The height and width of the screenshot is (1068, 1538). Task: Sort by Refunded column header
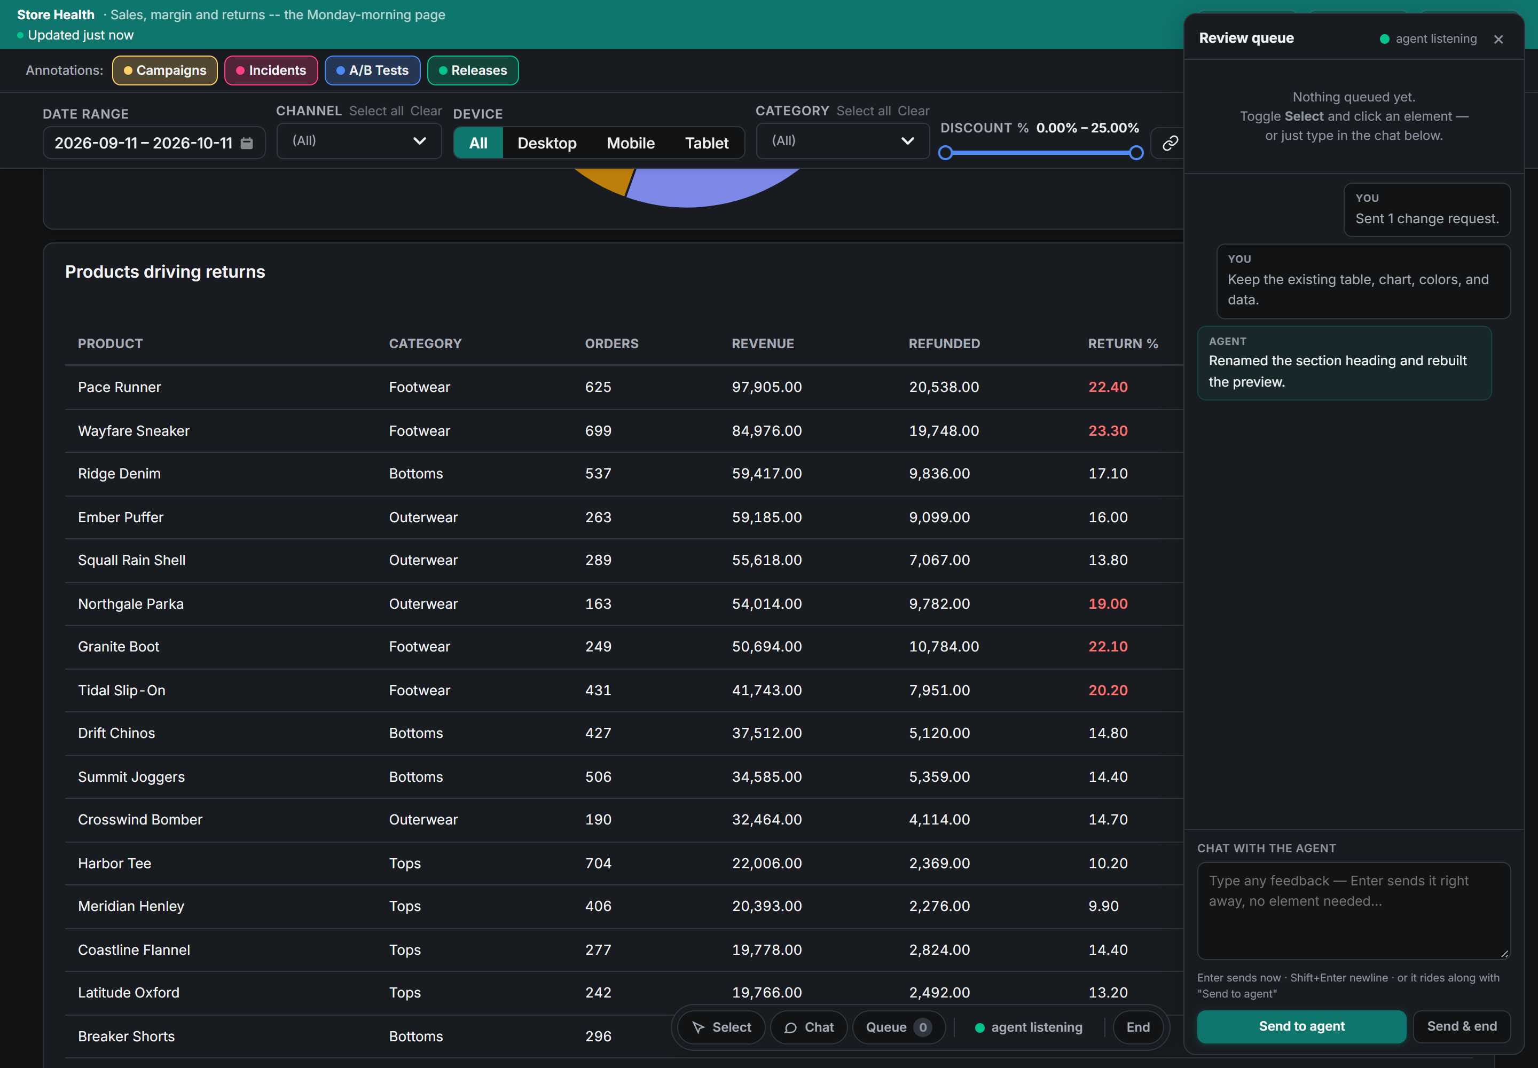coord(944,344)
